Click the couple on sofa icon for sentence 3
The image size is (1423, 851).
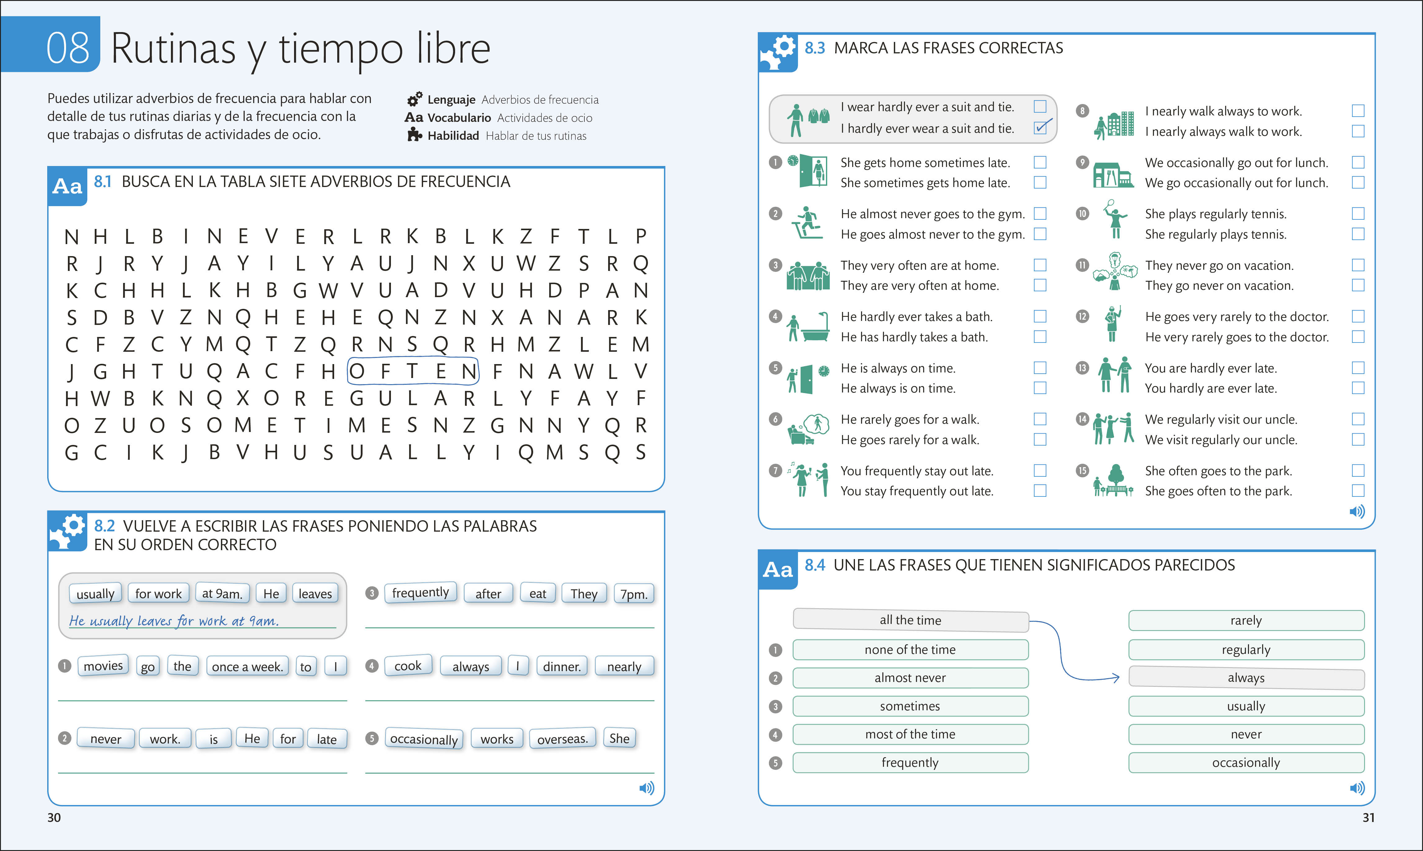tap(808, 275)
